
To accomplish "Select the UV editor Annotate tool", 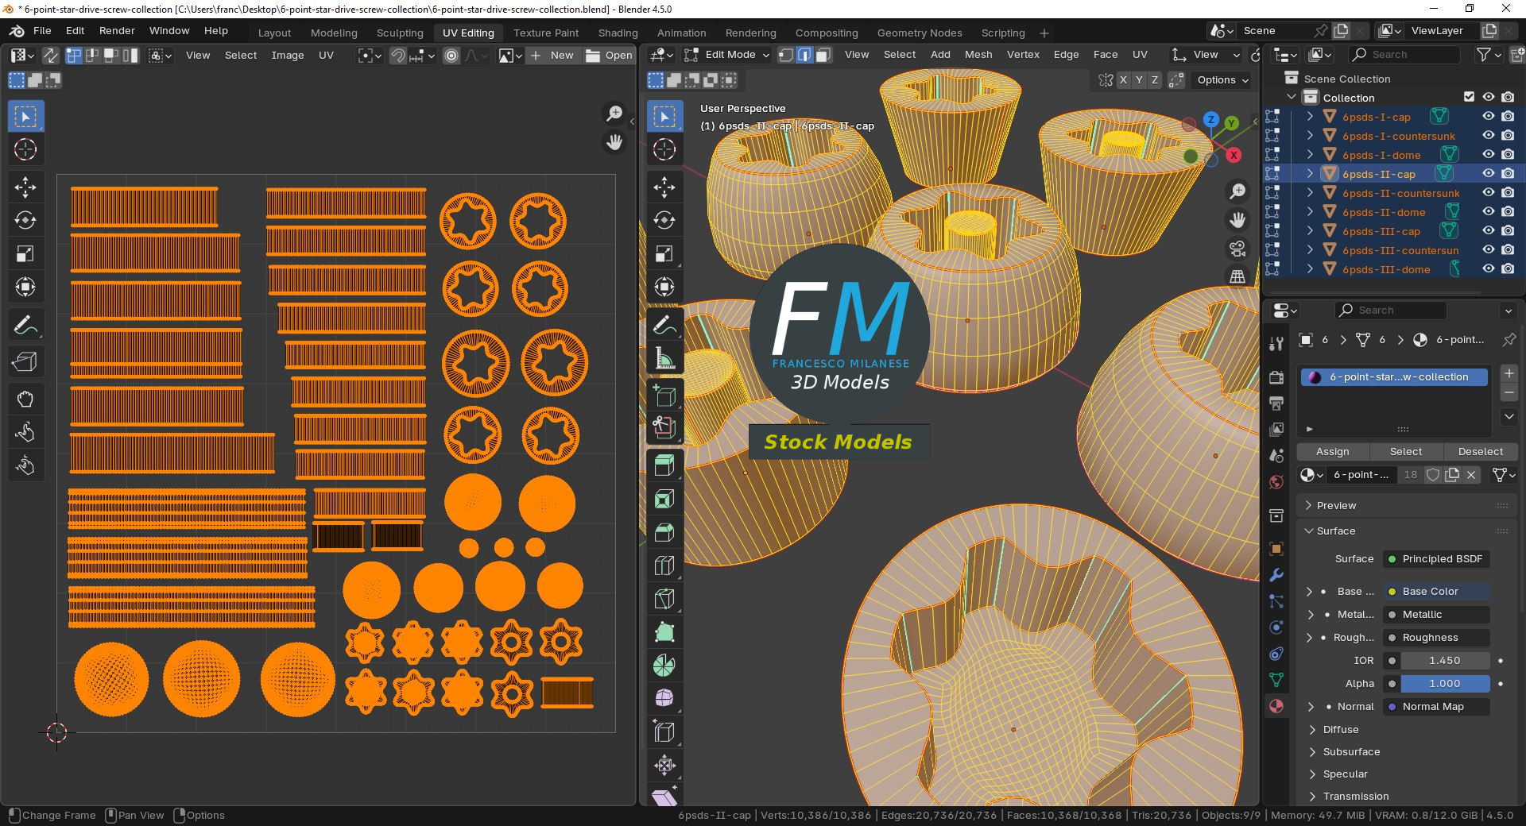I will [25, 325].
